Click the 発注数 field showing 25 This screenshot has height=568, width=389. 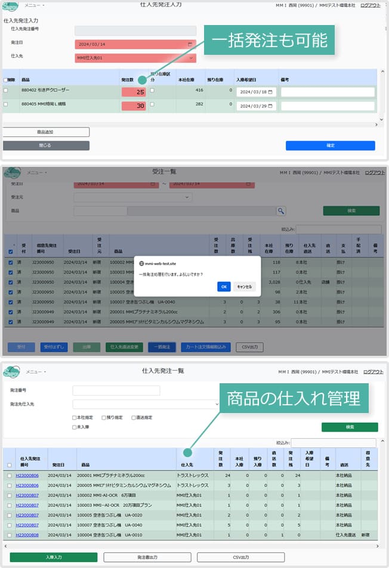coord(134,92)
